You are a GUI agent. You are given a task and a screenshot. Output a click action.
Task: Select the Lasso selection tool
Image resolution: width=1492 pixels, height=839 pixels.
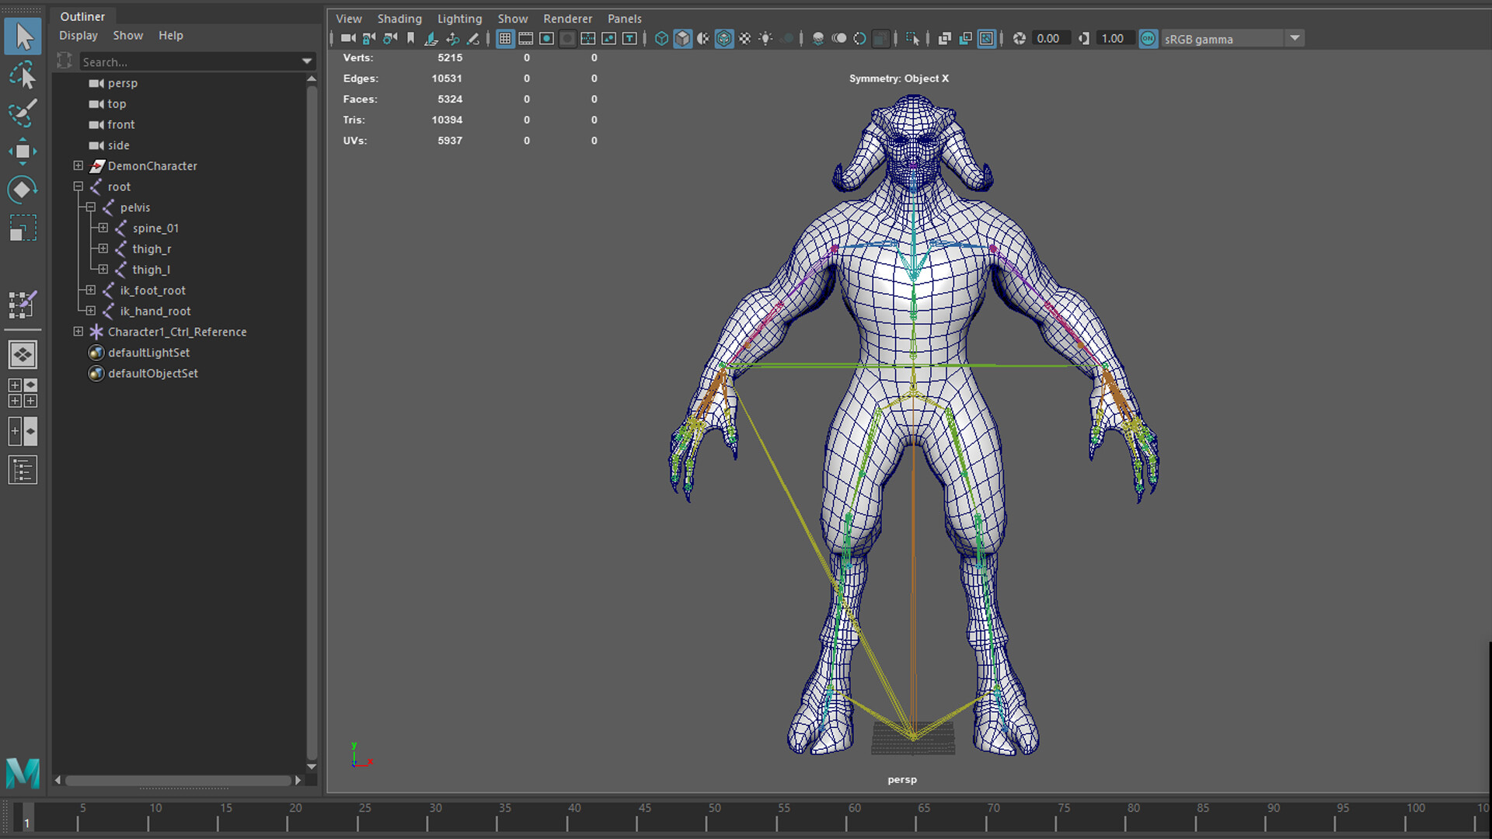23,75
